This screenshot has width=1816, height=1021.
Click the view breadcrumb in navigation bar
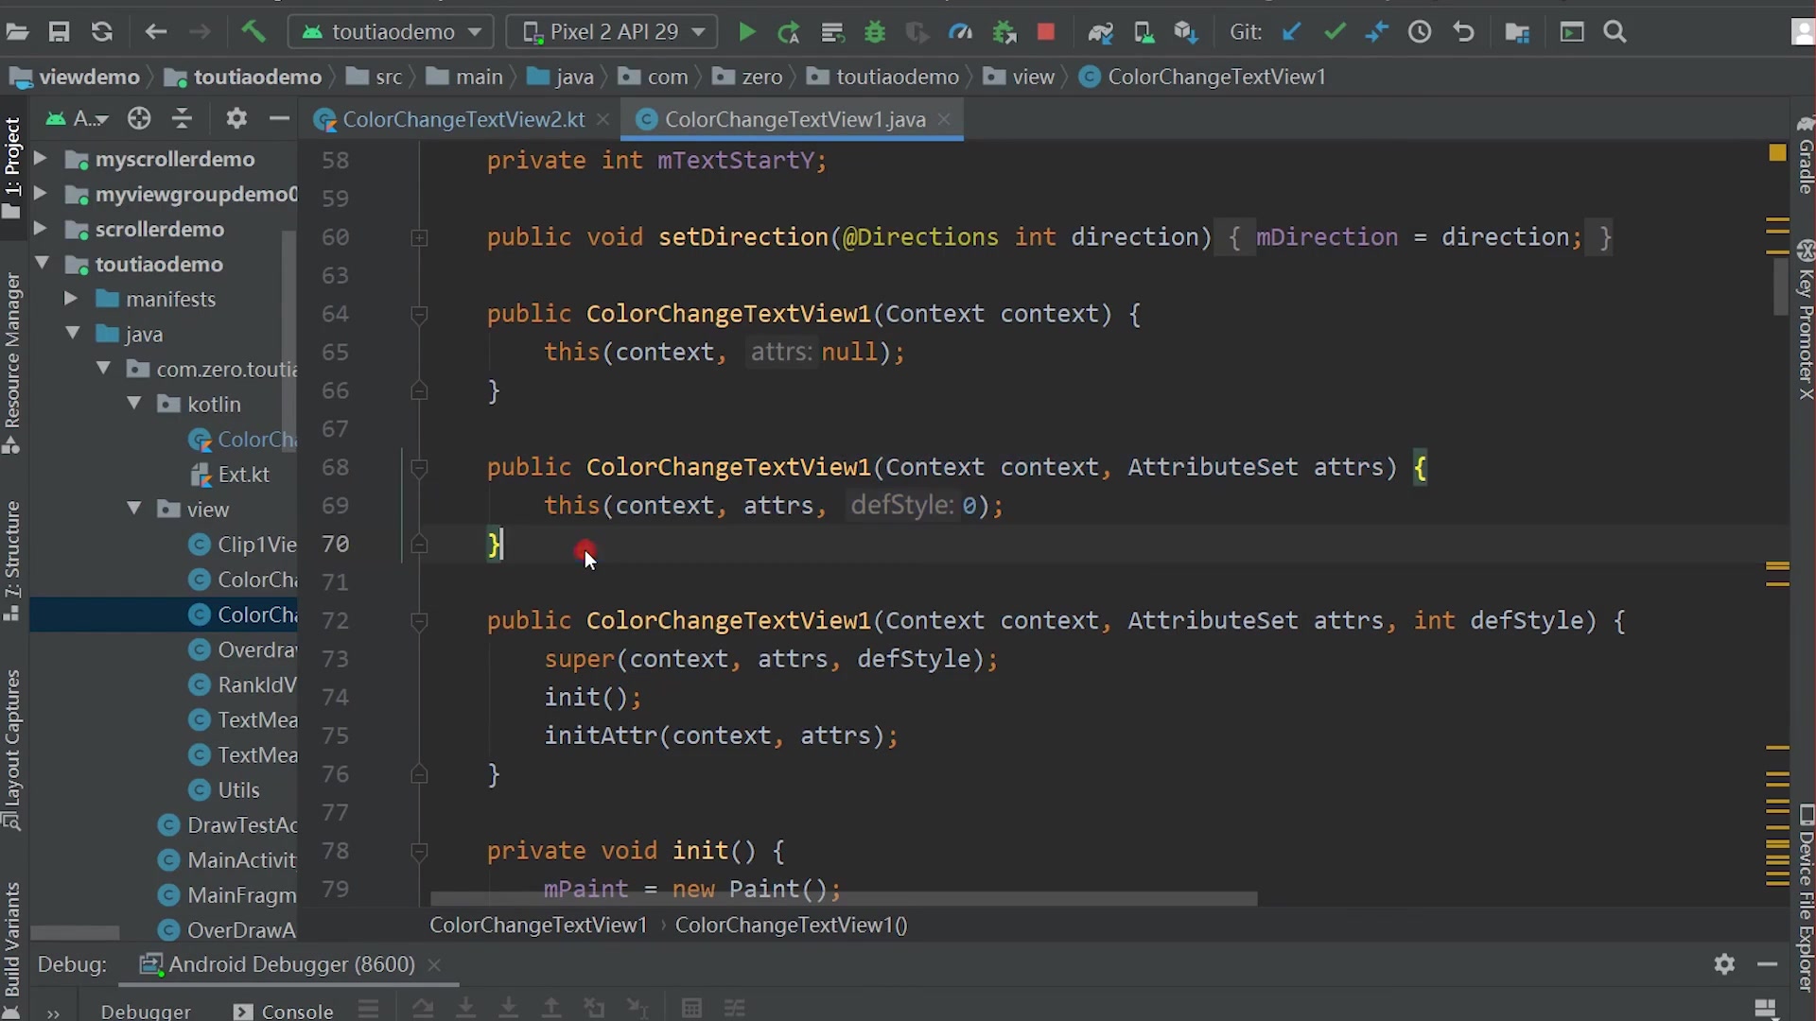point(1032,77)
